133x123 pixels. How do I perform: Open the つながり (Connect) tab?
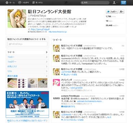pyautogui.click(x=24, y=2)
